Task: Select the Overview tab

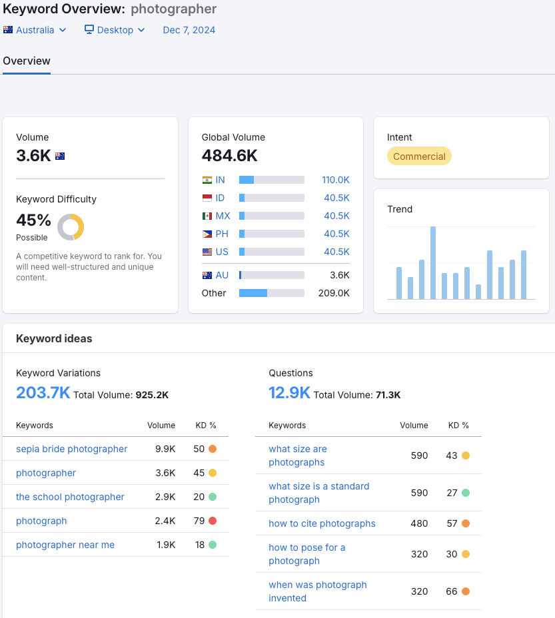Action: click(27, 61)
